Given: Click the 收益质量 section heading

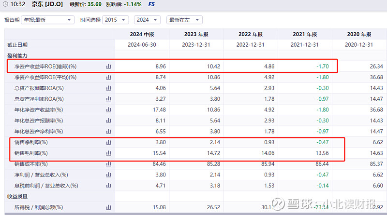Looking at the screenshot, I should (x=17, y=196).
